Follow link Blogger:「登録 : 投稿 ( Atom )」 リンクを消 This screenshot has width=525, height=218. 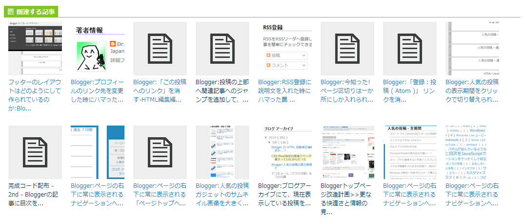pos(409,91)
